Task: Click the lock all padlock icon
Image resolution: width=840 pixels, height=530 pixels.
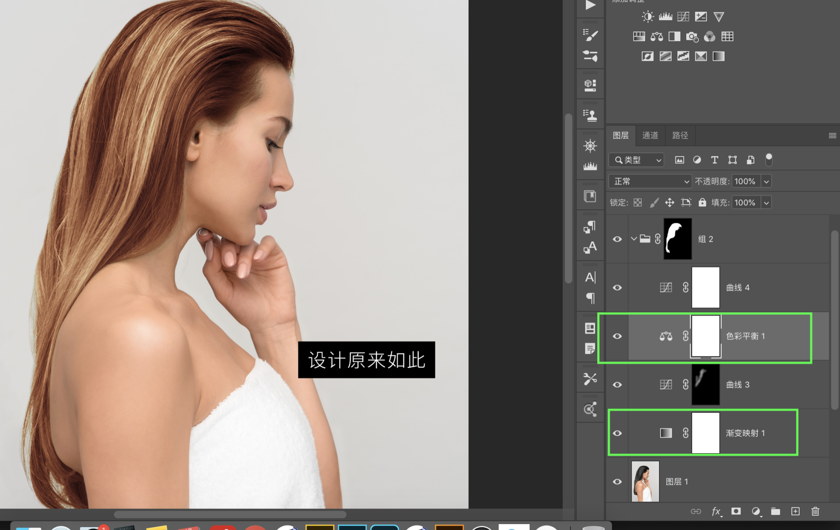Action: 702,203
